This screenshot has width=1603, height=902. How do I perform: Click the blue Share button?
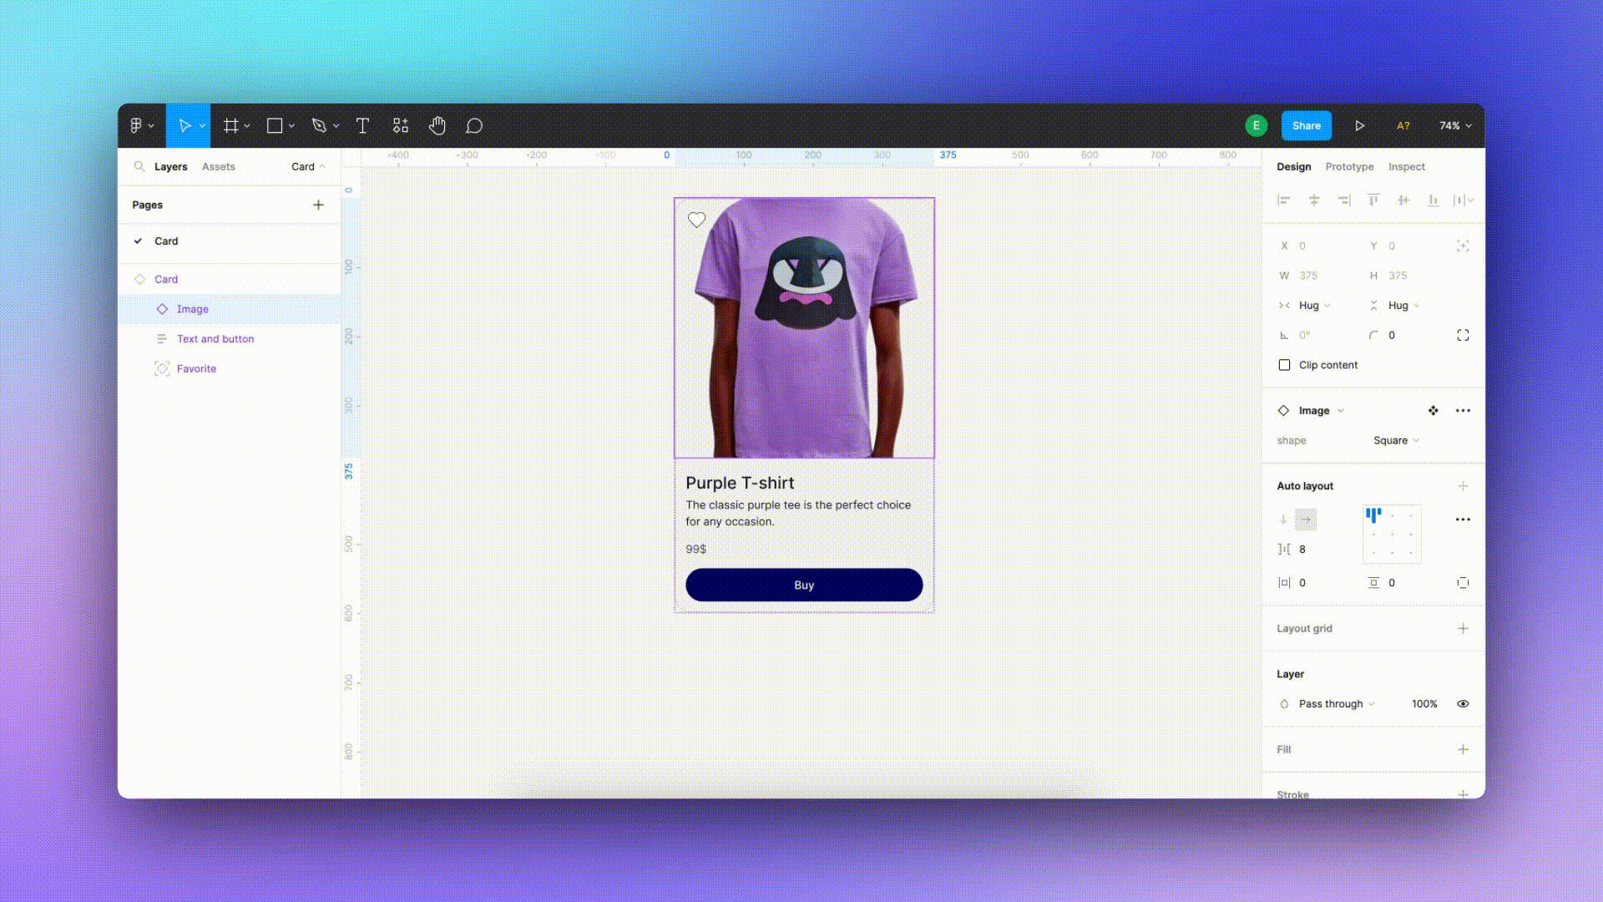click(1307, 126)
